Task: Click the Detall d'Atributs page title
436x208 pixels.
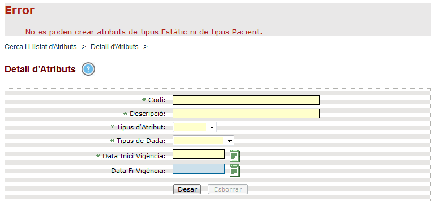Action: pyautogui.click(x=40, y=69)
